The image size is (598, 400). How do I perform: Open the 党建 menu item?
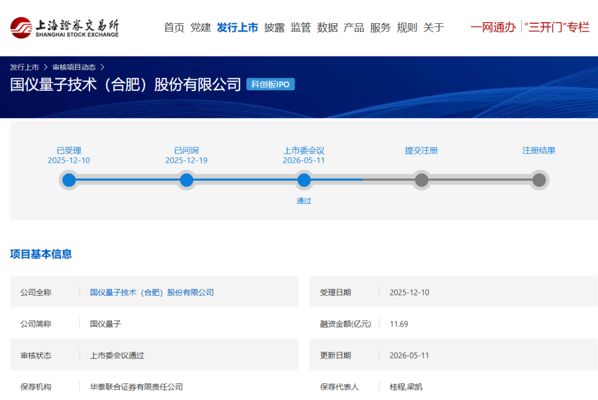point(200,28)
